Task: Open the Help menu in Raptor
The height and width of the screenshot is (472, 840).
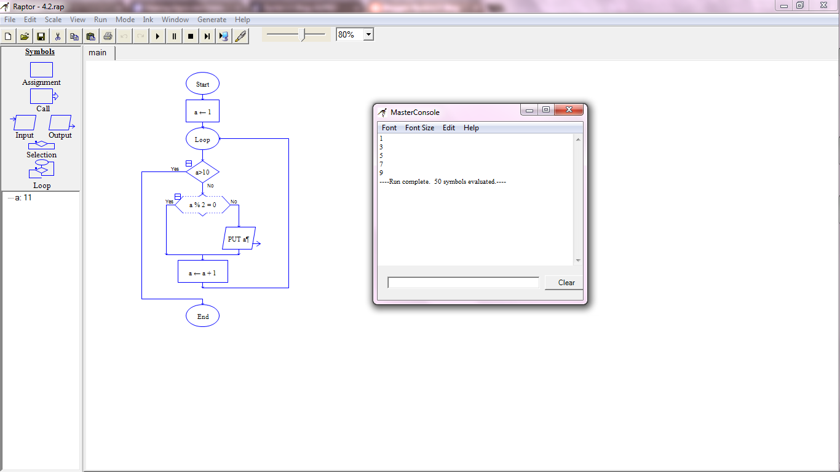Action: (x=242, y=20)
